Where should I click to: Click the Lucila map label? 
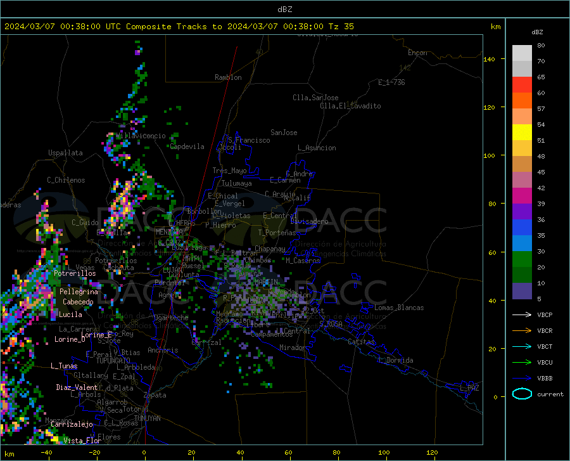70,315
